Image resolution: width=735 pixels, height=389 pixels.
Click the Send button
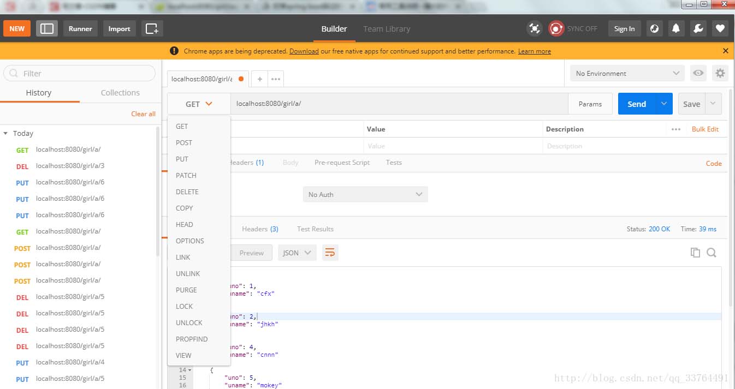(x=637, y=103)
